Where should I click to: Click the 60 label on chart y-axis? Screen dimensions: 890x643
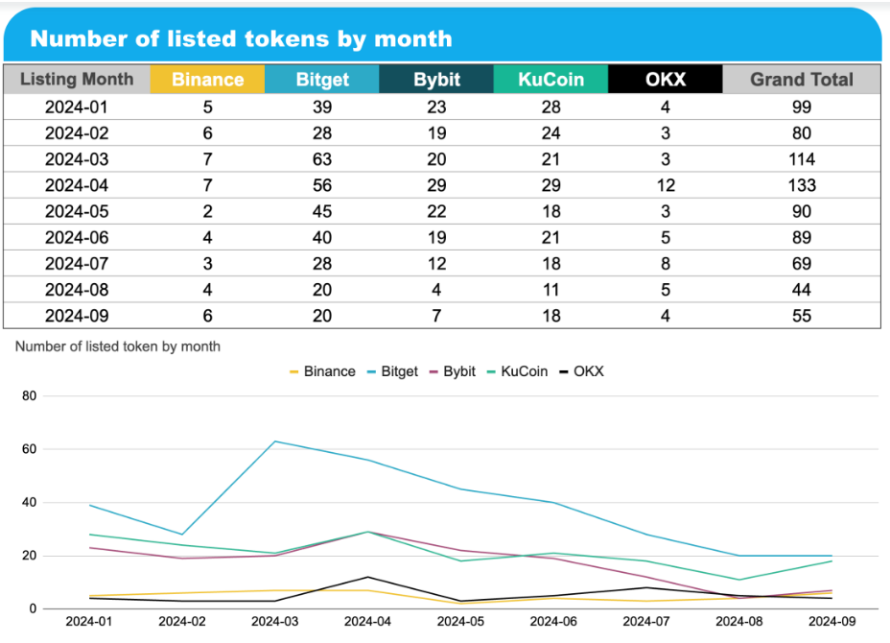(28, 449)
